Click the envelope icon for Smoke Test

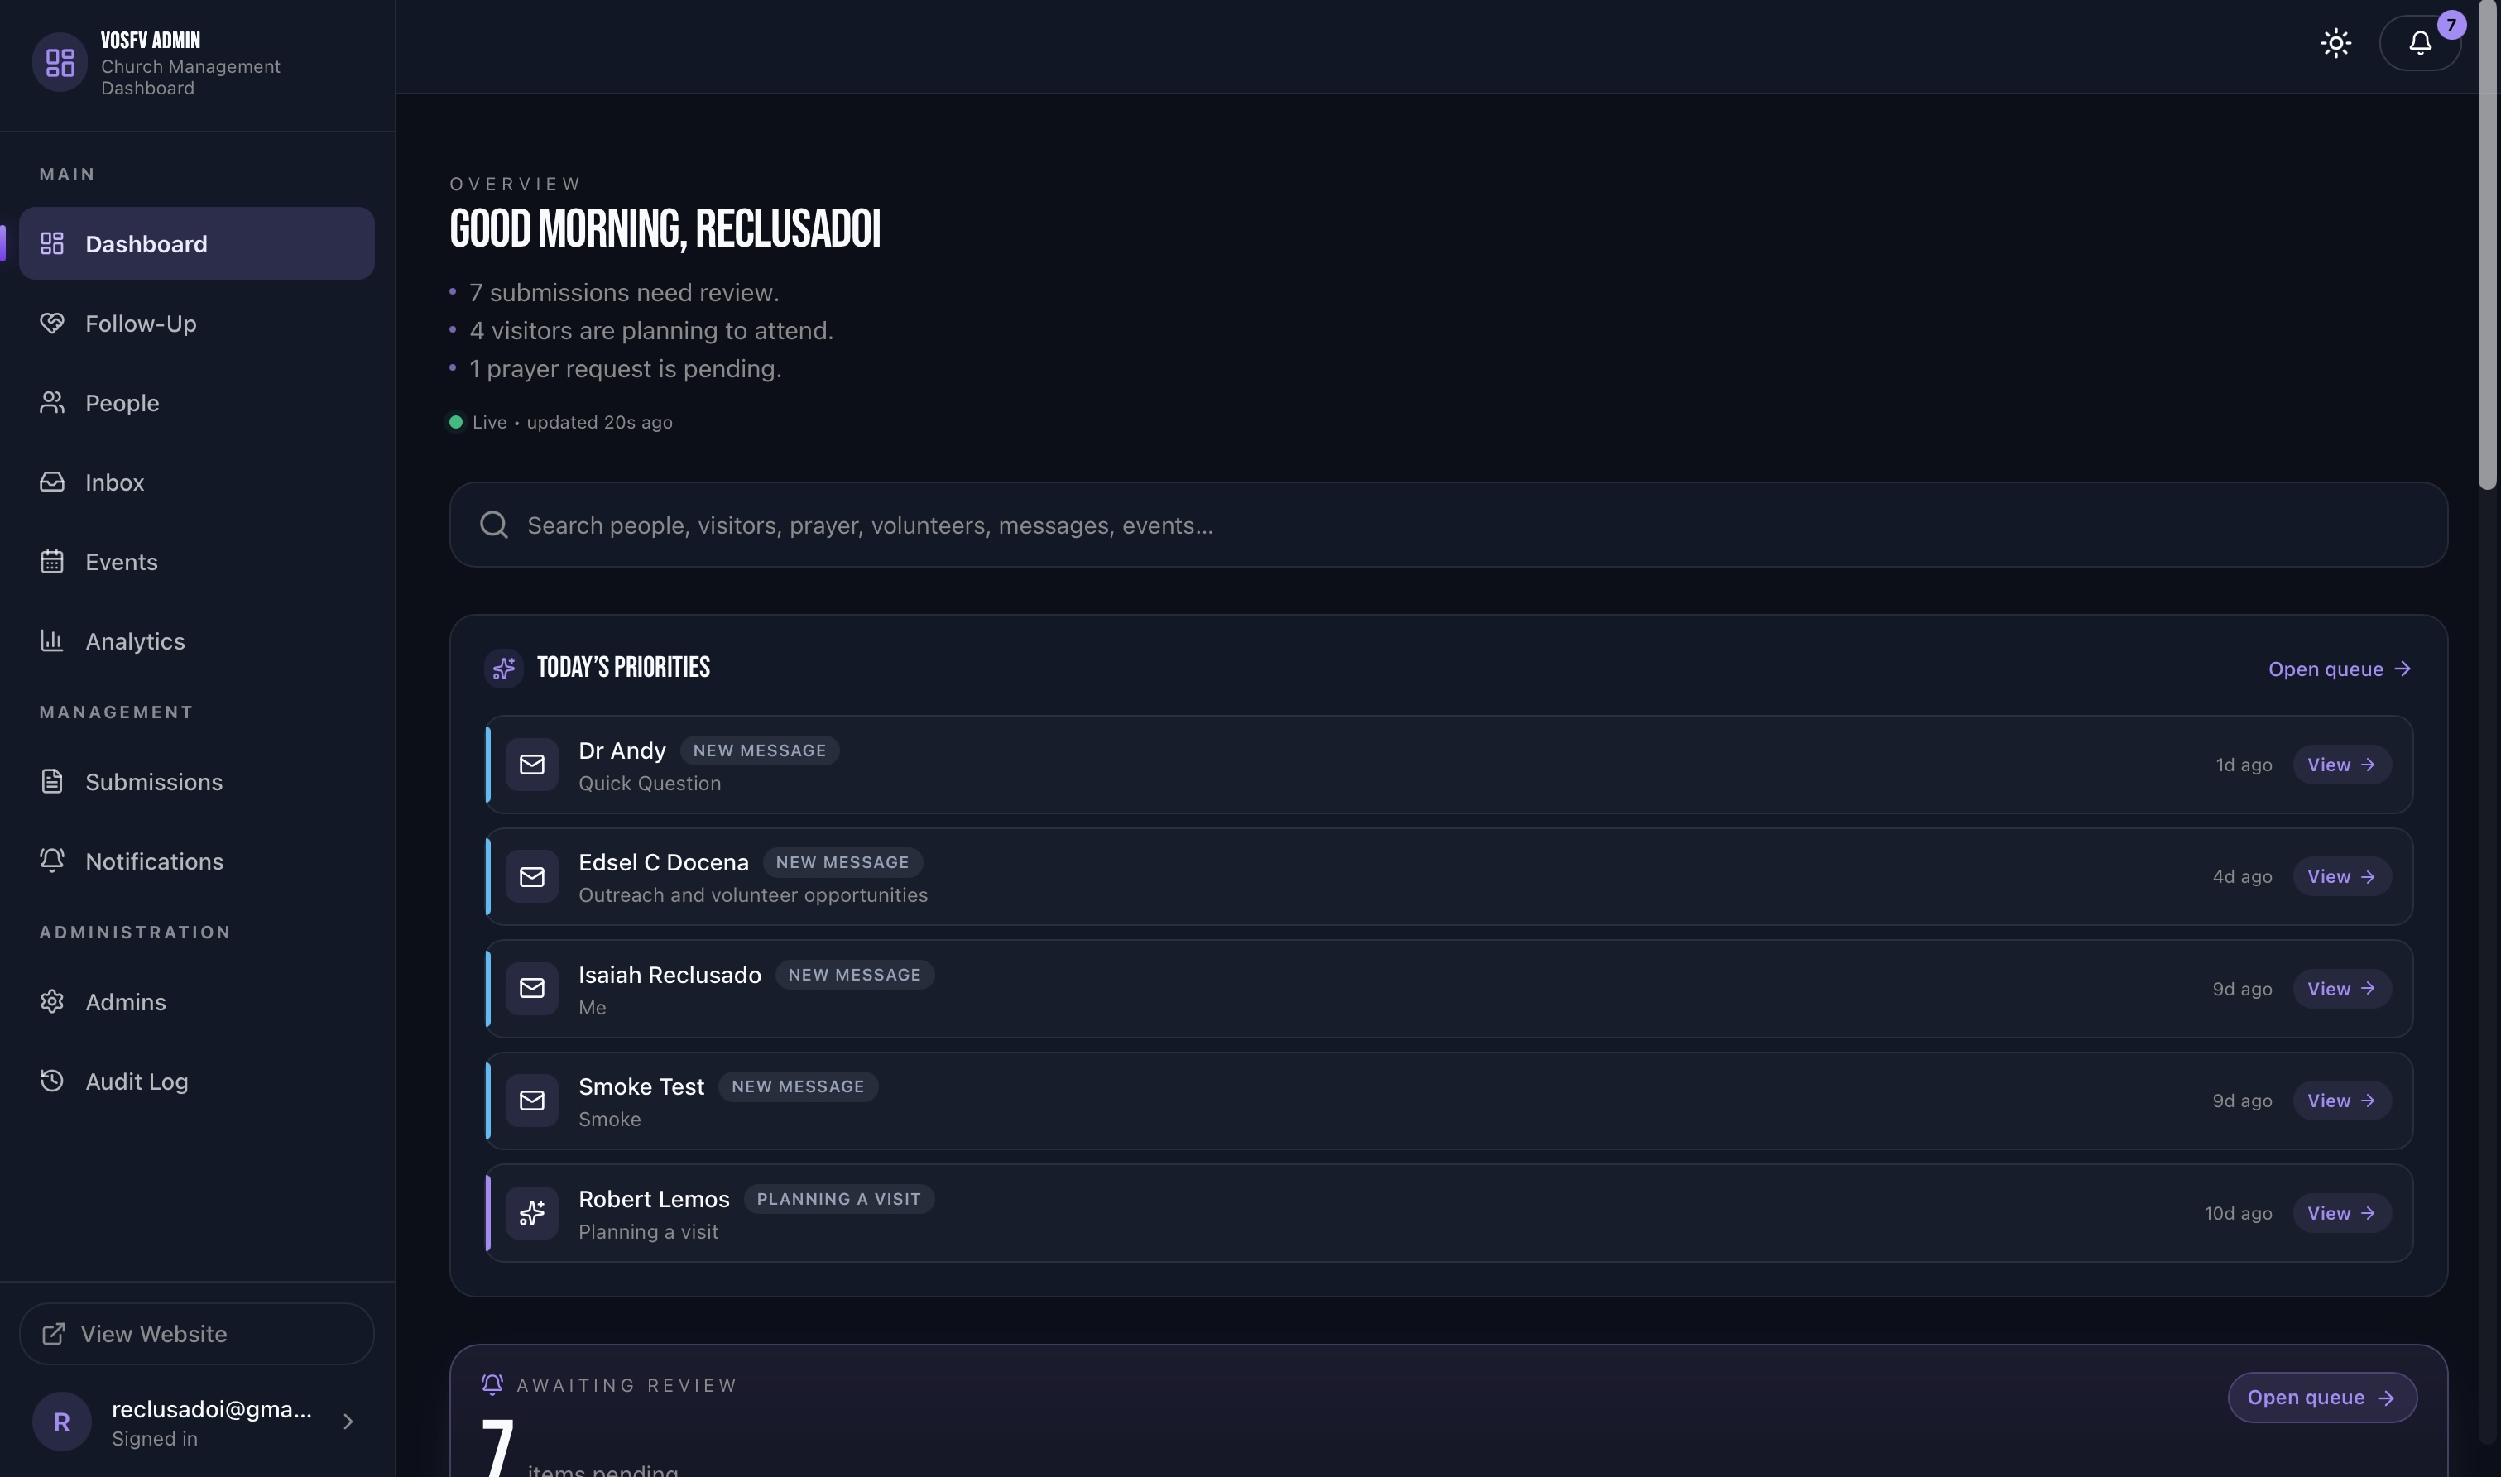coord(531,1101)
